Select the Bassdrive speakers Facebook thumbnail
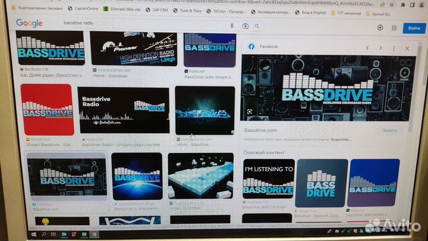The image size is (428, 241). point(67,177)
